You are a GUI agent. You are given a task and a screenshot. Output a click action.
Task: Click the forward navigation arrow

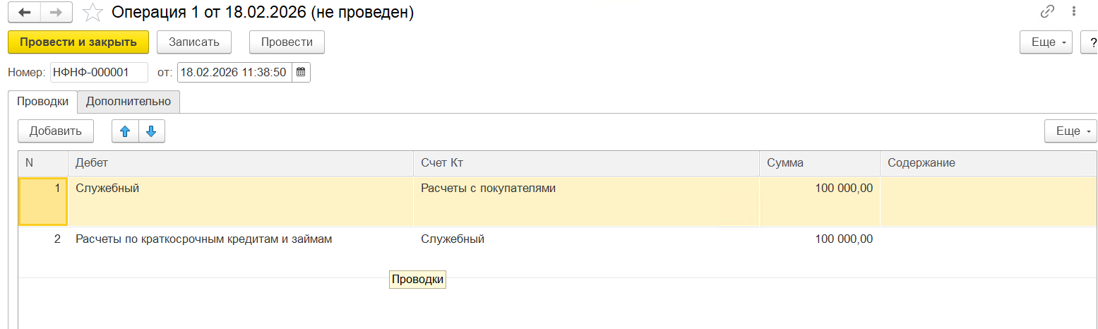point(57,13)
